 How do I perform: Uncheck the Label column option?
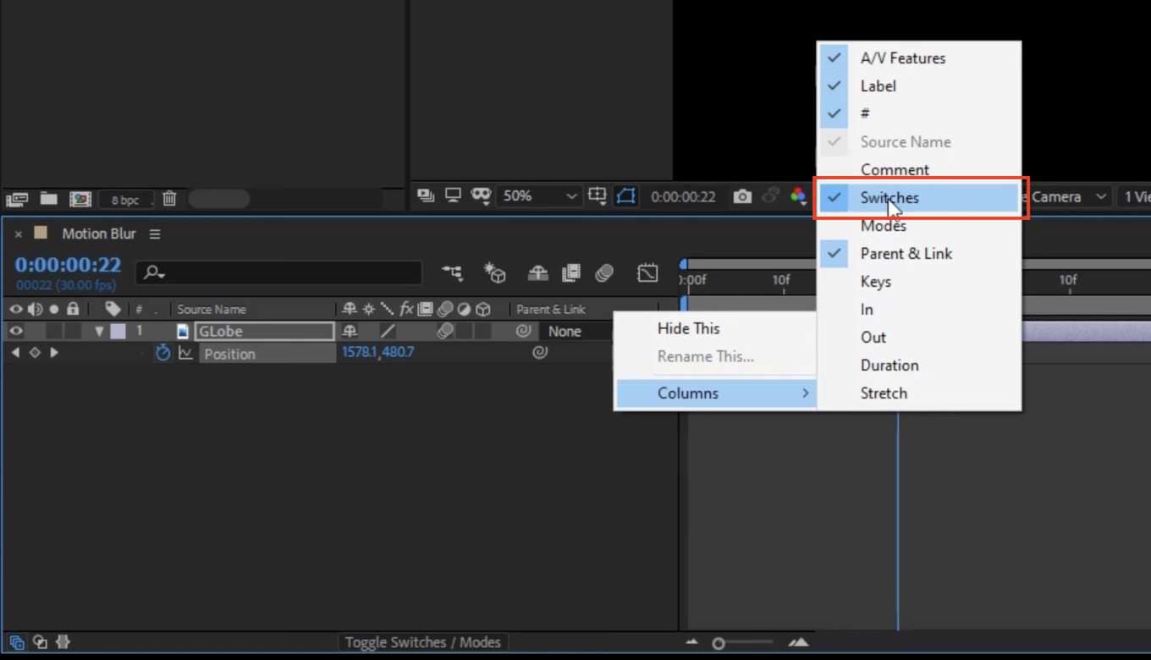[918, 85]
